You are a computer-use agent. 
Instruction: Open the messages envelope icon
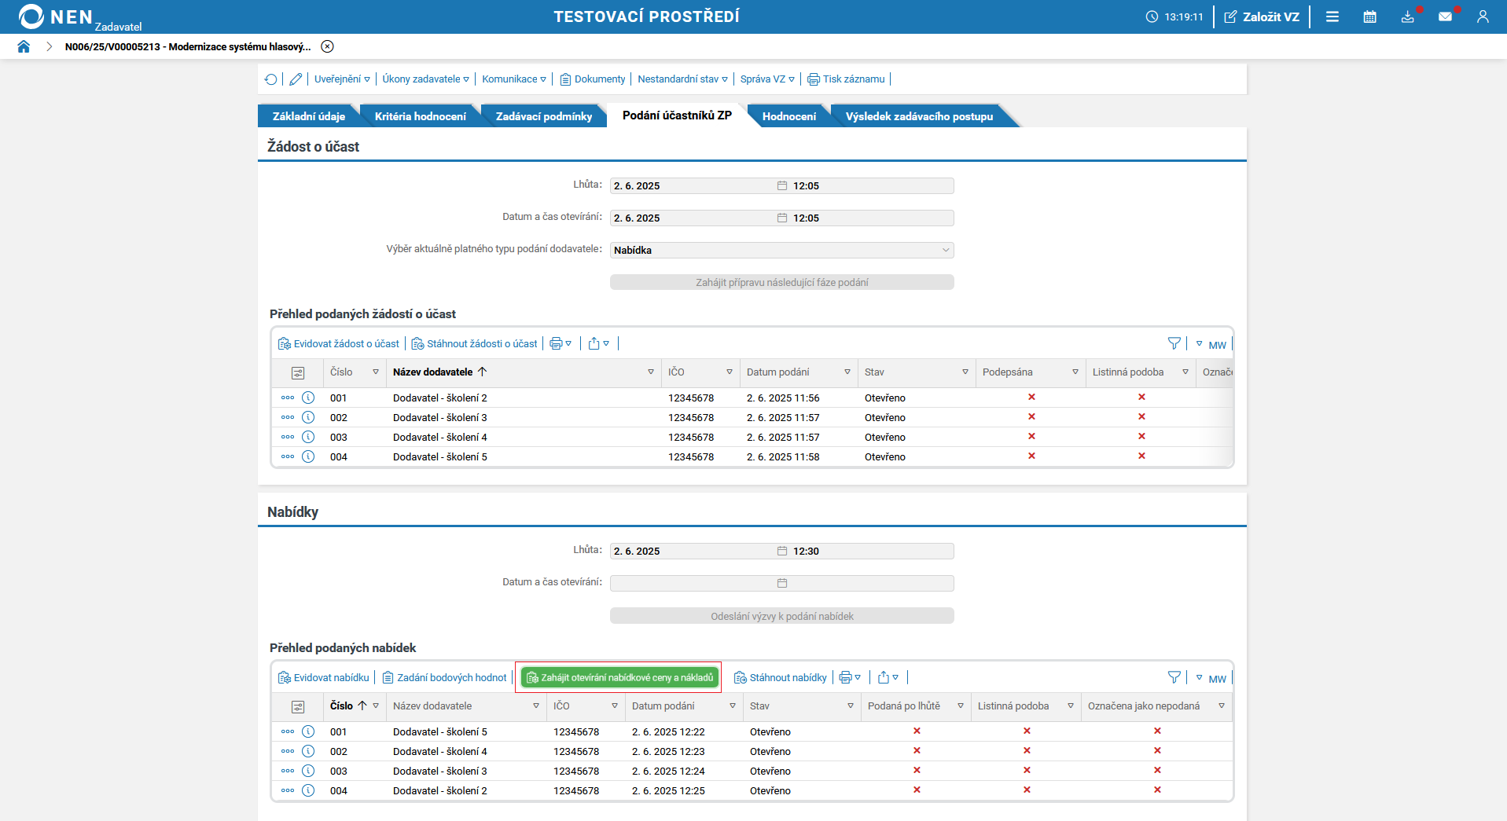[1445, 16]
